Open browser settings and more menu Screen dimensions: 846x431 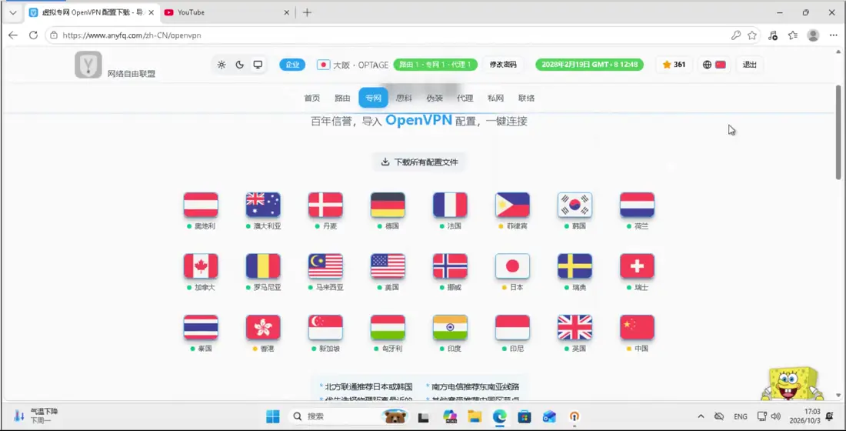point(834,35)
